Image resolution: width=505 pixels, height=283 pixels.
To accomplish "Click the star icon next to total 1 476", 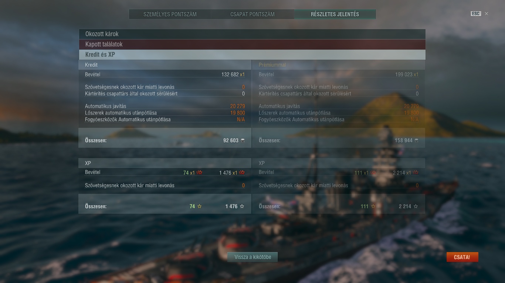I will coord(242,206).
